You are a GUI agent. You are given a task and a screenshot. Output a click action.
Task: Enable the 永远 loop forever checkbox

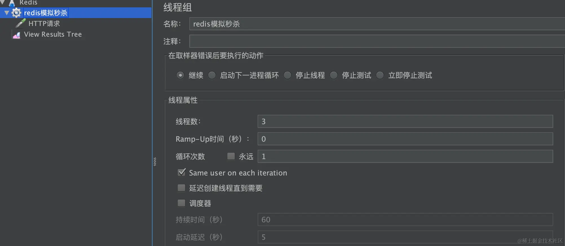(x=231, y=156)
